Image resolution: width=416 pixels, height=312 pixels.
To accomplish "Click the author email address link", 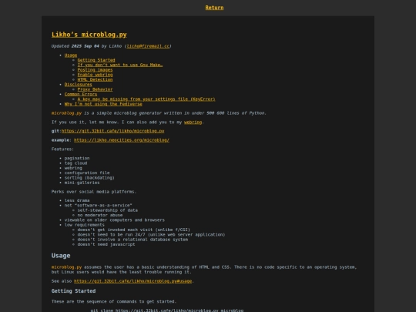I will (x=148, y=46).
